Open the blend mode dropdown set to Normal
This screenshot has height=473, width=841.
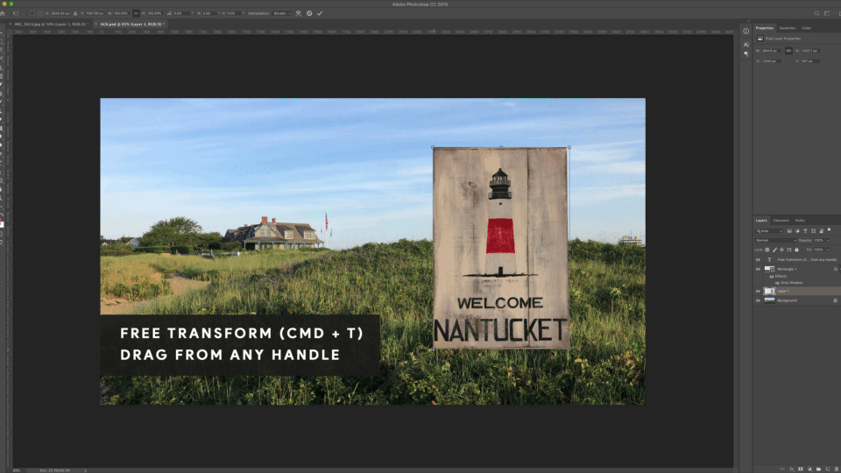point(775,240)
